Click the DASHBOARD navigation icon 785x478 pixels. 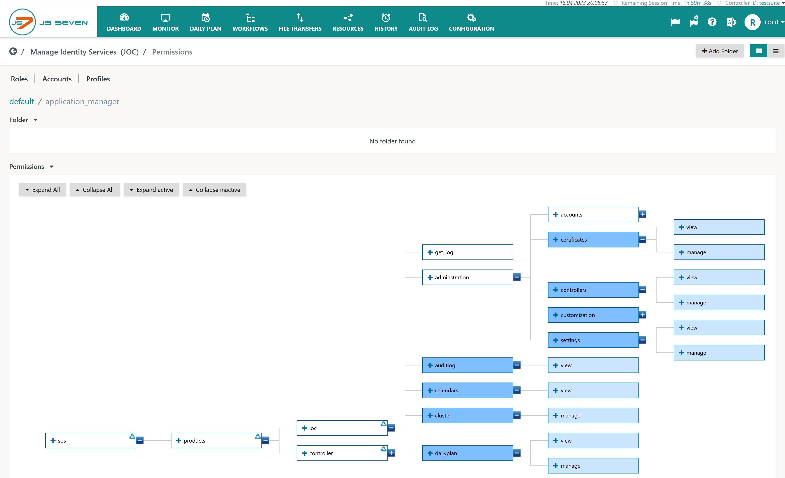click(123, 17)
